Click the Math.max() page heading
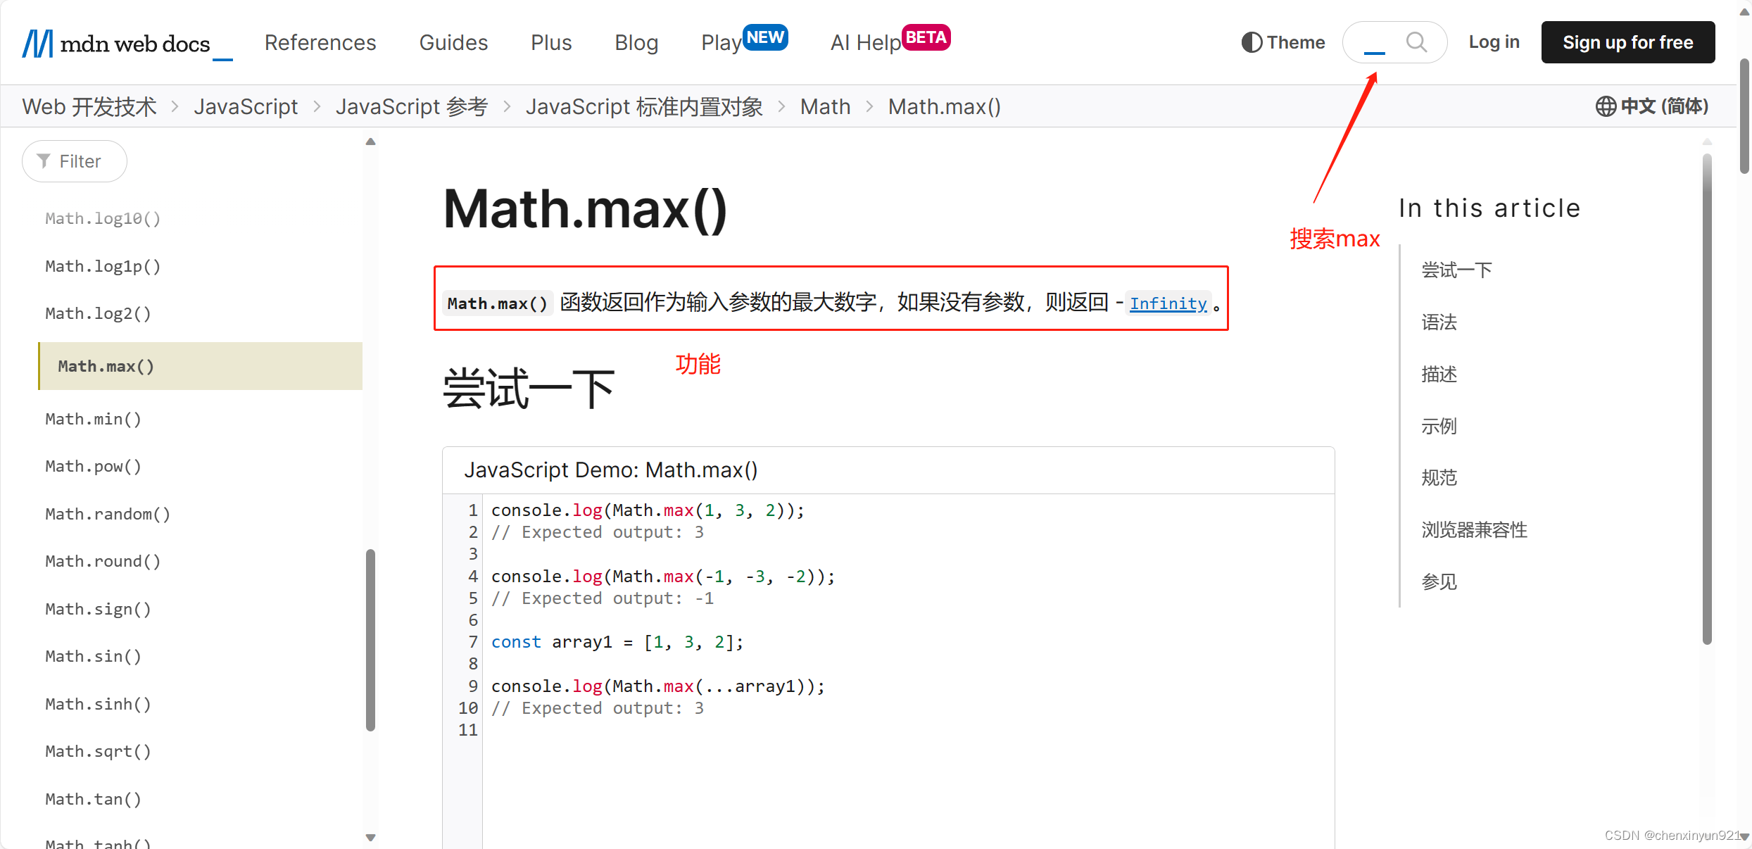The width and height of the screenshot is (1752, 849). pos(585,209)
